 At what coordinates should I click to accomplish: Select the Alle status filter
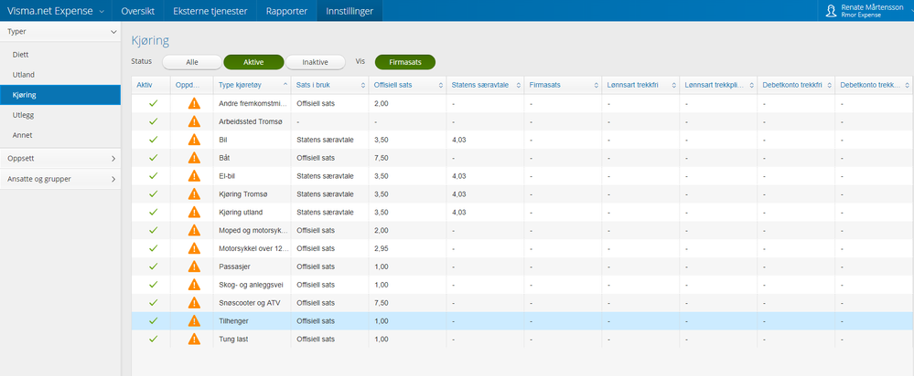192,62
